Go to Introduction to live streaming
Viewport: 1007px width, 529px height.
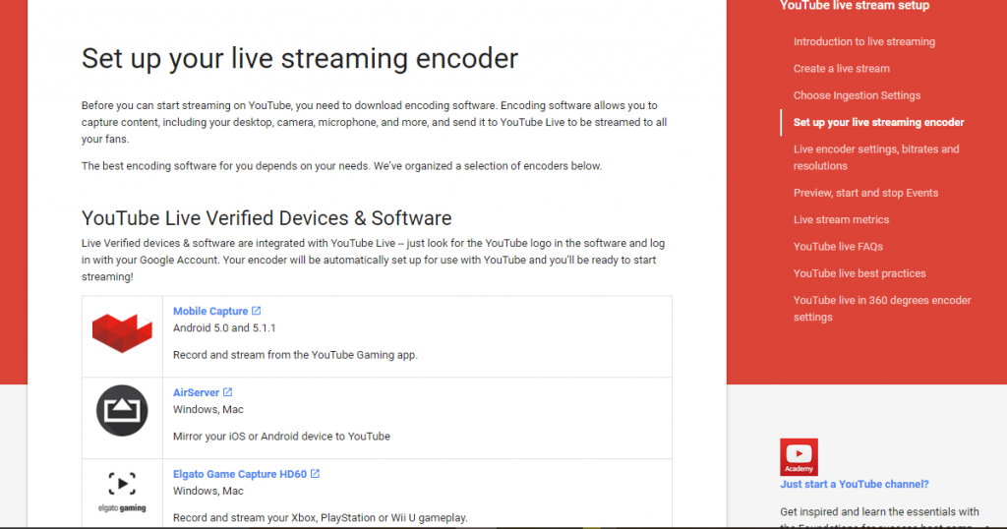click(x=863, y=41)
